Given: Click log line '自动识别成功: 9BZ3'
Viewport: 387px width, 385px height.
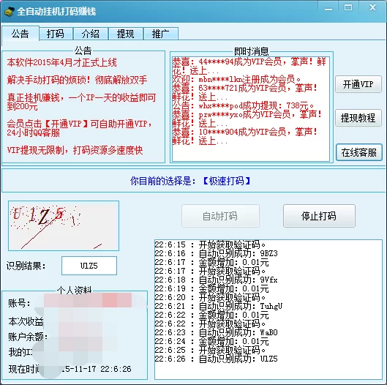Looking at the screenshot, I should coord(216,253).
